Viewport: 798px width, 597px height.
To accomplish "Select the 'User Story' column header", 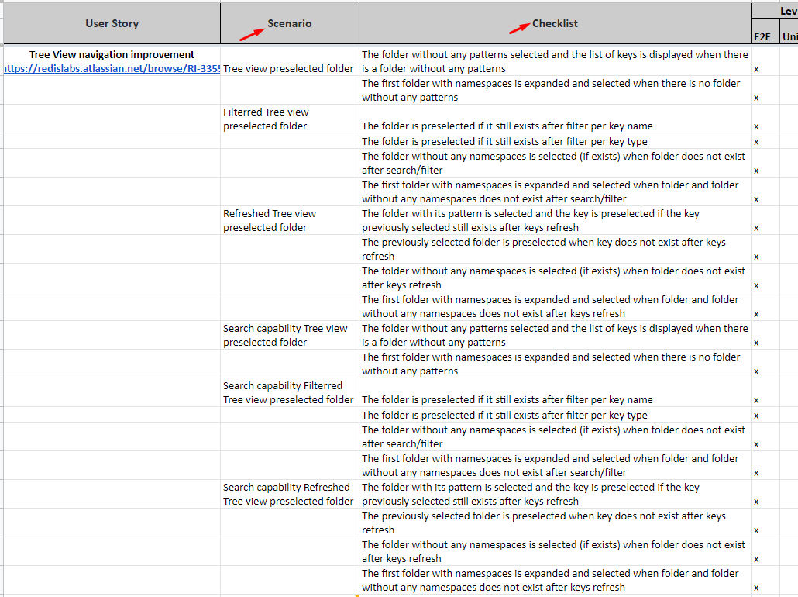I will (x=112, y=23).
